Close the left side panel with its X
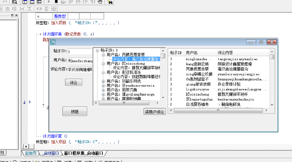 [16, 16]
